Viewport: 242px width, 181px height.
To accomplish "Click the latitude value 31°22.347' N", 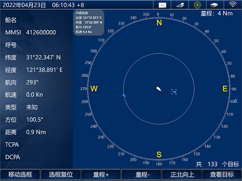I will [x=43, y=58].
